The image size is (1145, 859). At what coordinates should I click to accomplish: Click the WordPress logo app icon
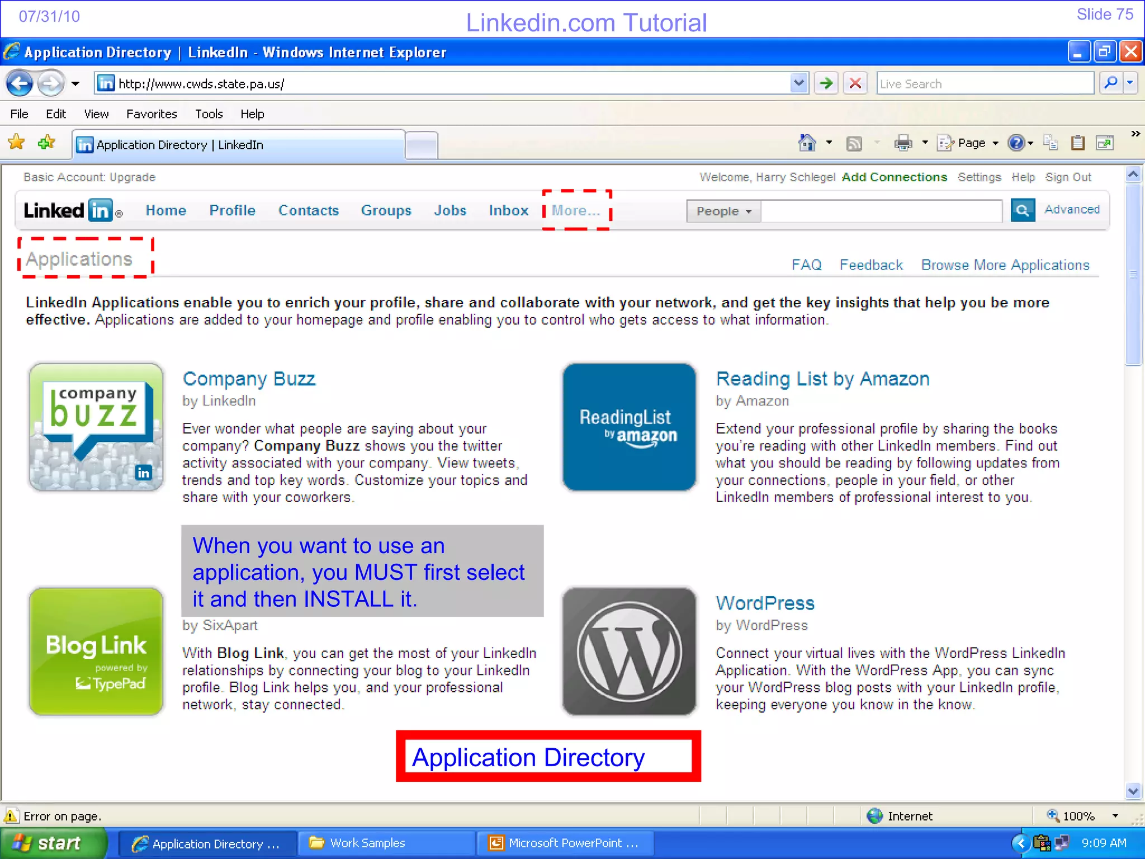pos(630,652)
